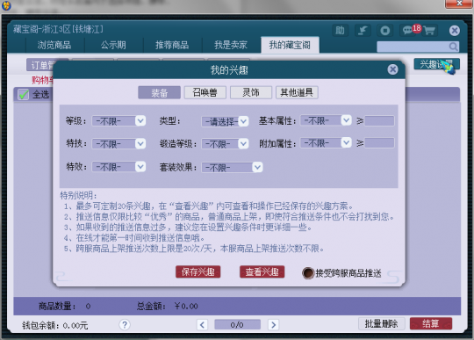The image size is (474, 340).
Task: Click the application icon in title bar
Action: point(6,5)
